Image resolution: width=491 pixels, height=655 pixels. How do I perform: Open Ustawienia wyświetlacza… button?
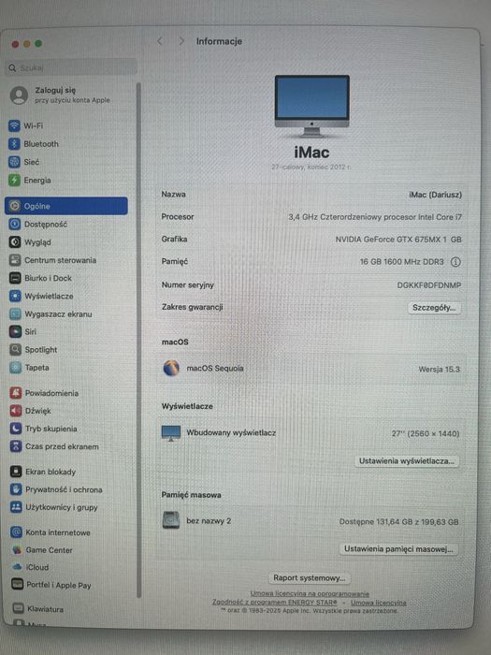[407, 461]
